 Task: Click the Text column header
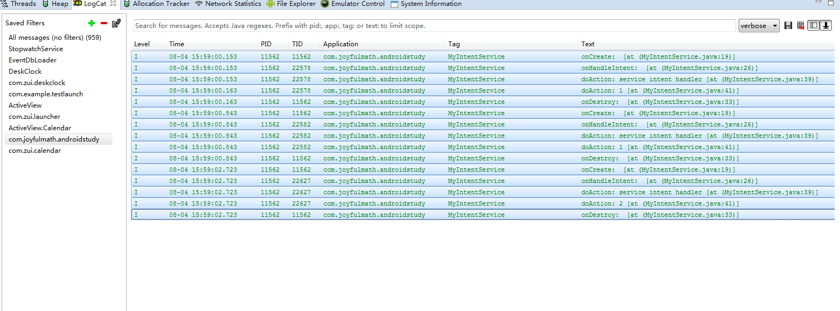coord(706,44)
